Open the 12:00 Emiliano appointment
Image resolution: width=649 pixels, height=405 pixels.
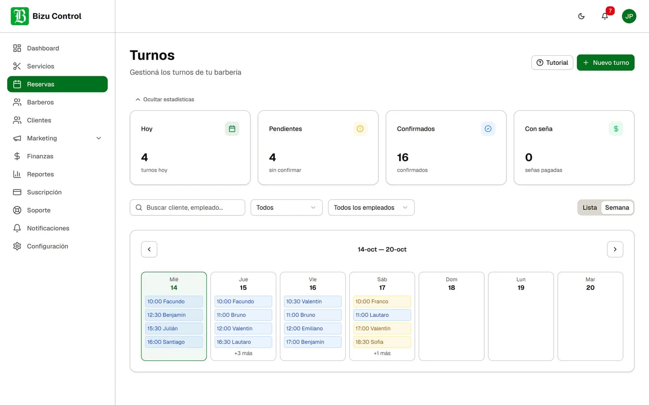(313, 328)
